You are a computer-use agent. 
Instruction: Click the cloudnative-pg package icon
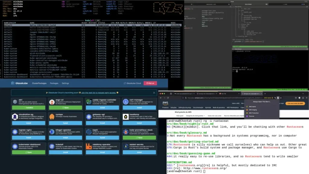point(15,117)
